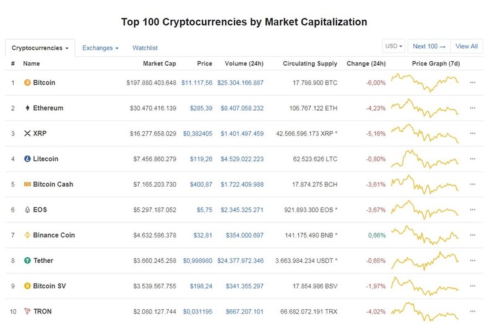The width and height of the screenshot is (495, 324).
Task: Click the Binance Coin logo icon
Action: tap(27, 236)
